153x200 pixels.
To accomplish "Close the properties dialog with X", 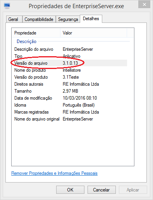I will (x=144, y=5).
